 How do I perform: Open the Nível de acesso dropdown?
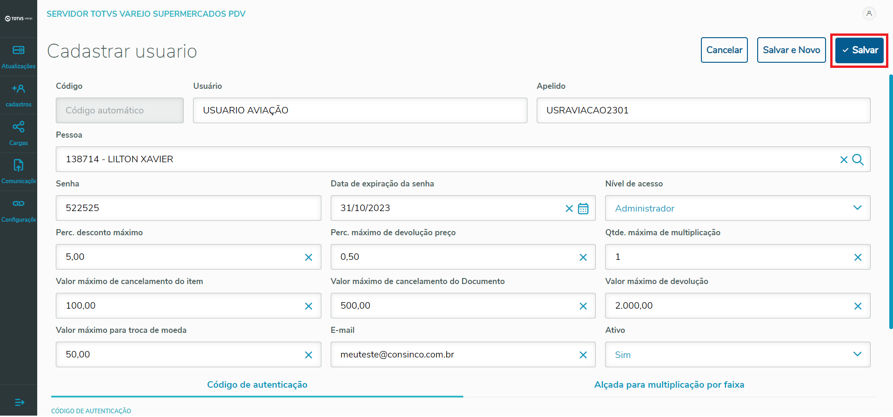pos(738,208)
